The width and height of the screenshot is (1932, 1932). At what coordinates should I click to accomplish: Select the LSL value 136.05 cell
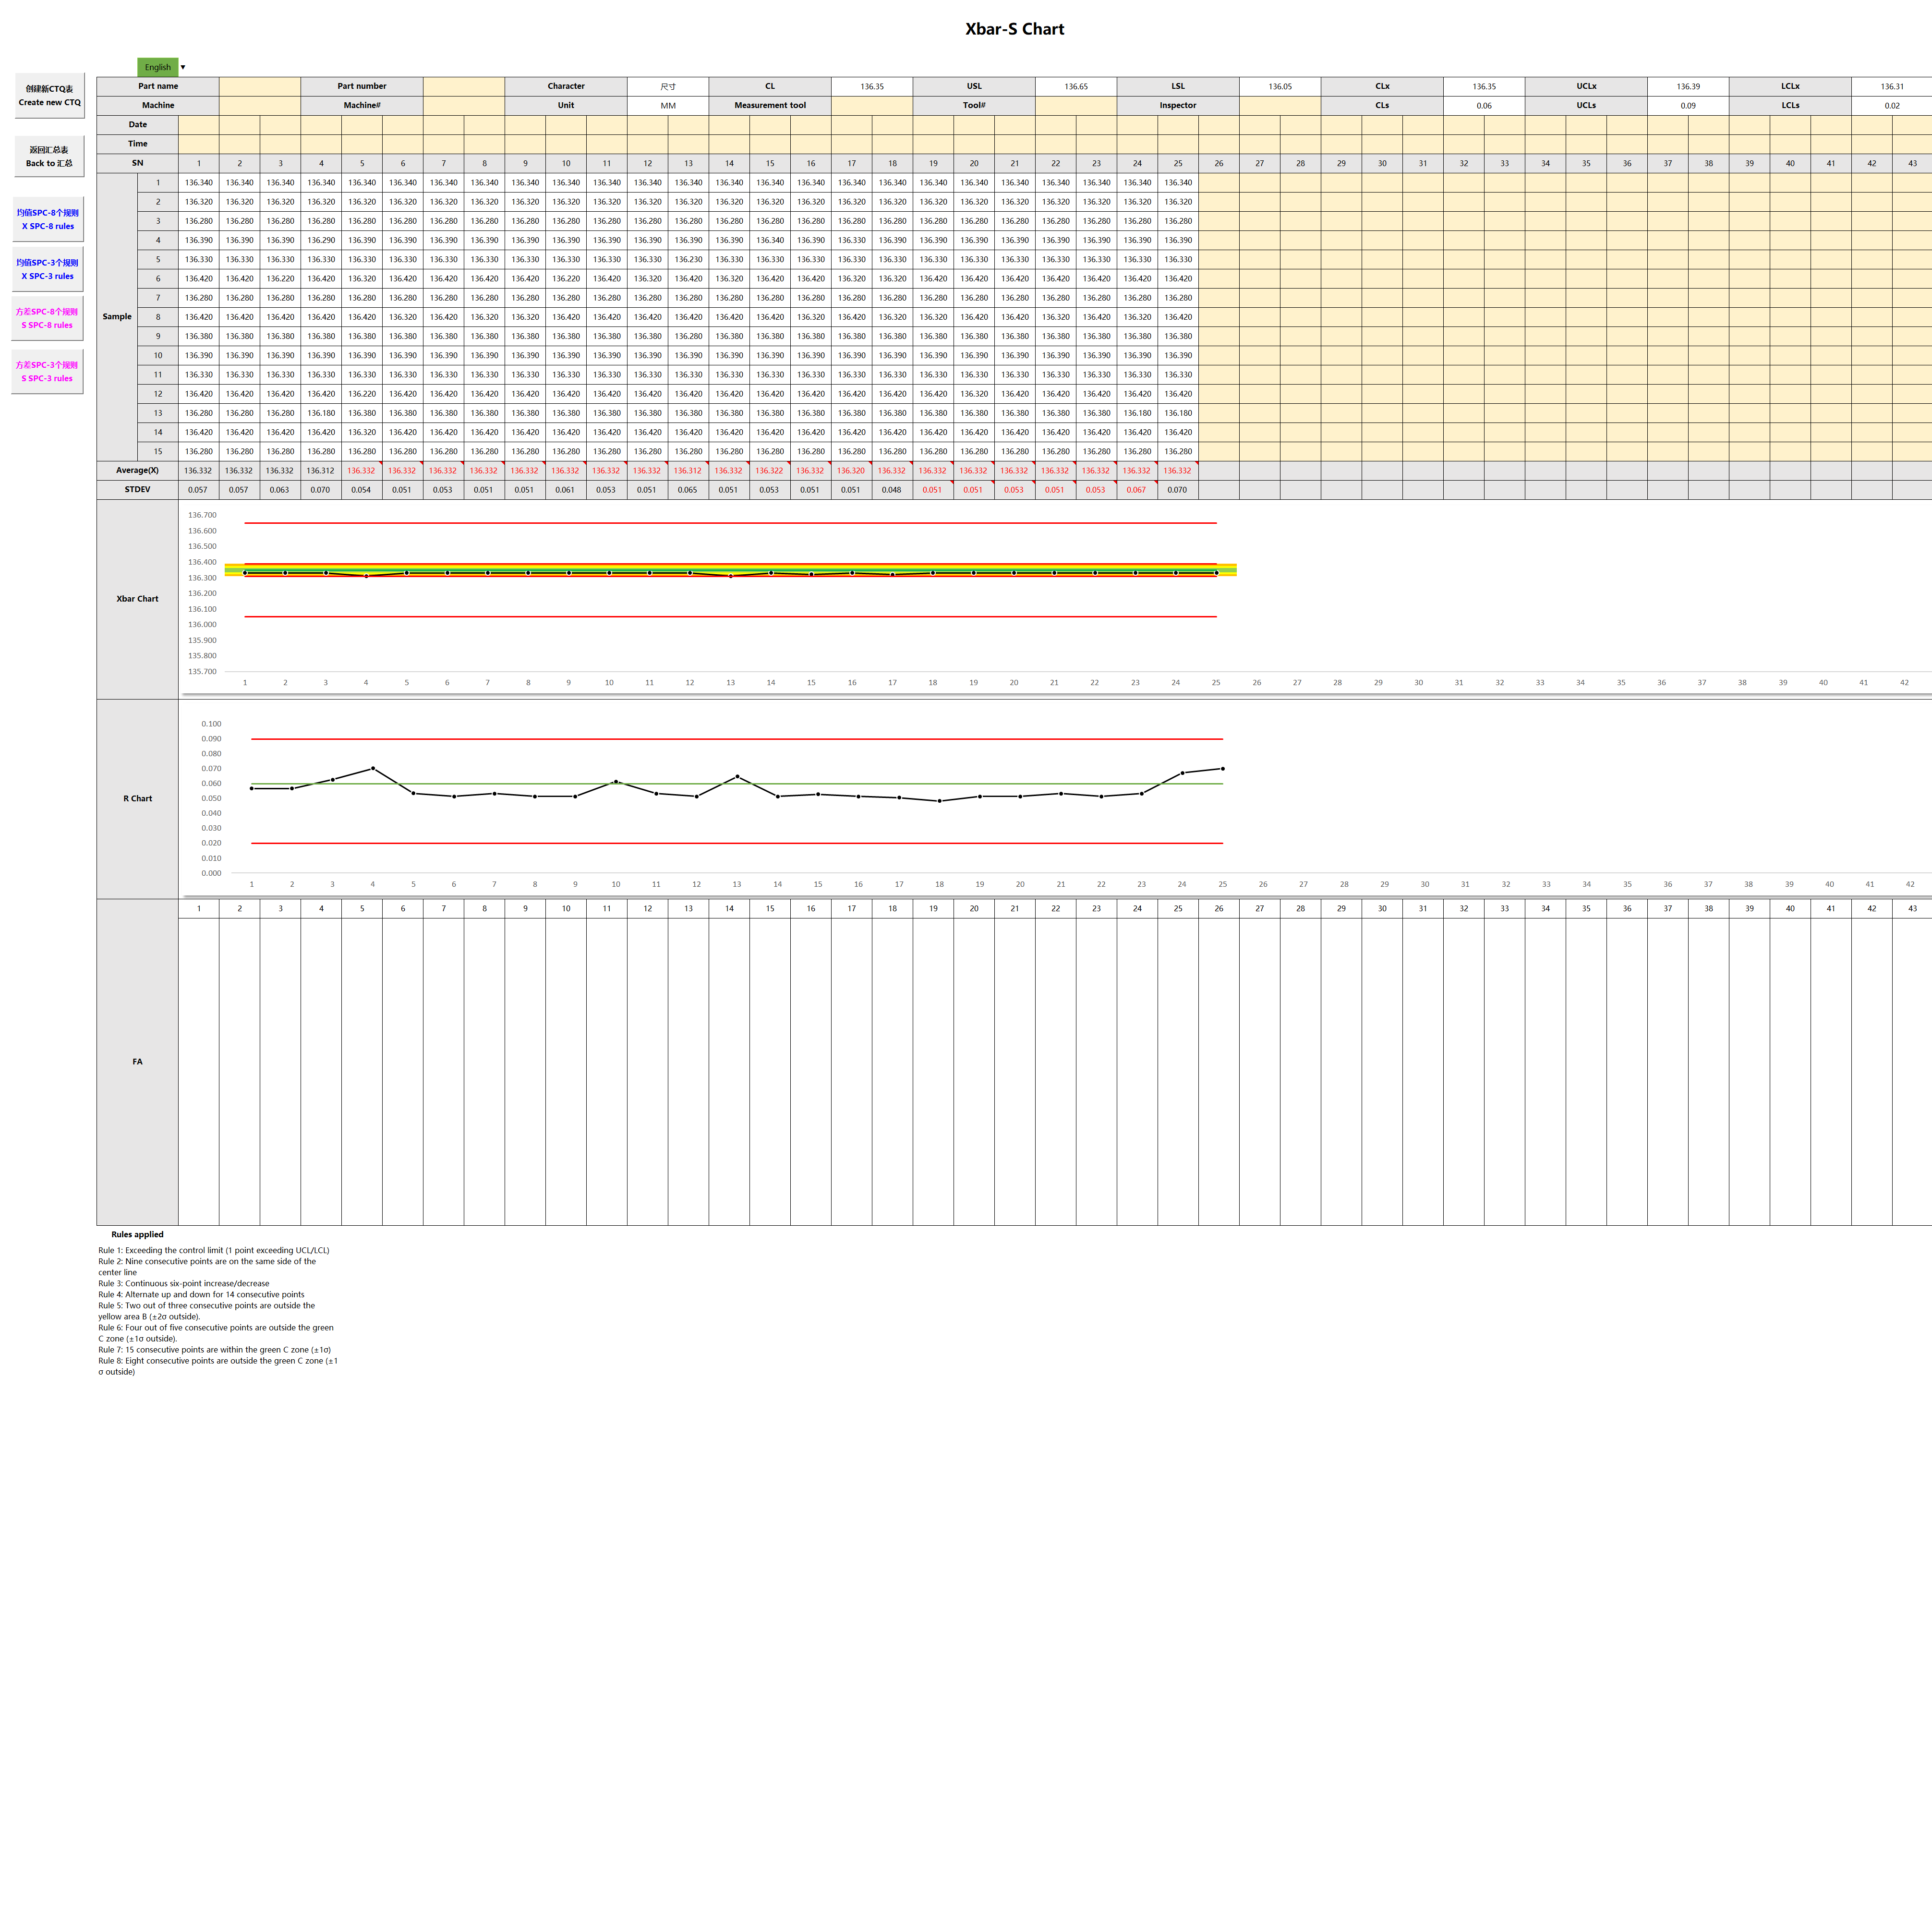pyautogui.click(x=1280, y=86)
